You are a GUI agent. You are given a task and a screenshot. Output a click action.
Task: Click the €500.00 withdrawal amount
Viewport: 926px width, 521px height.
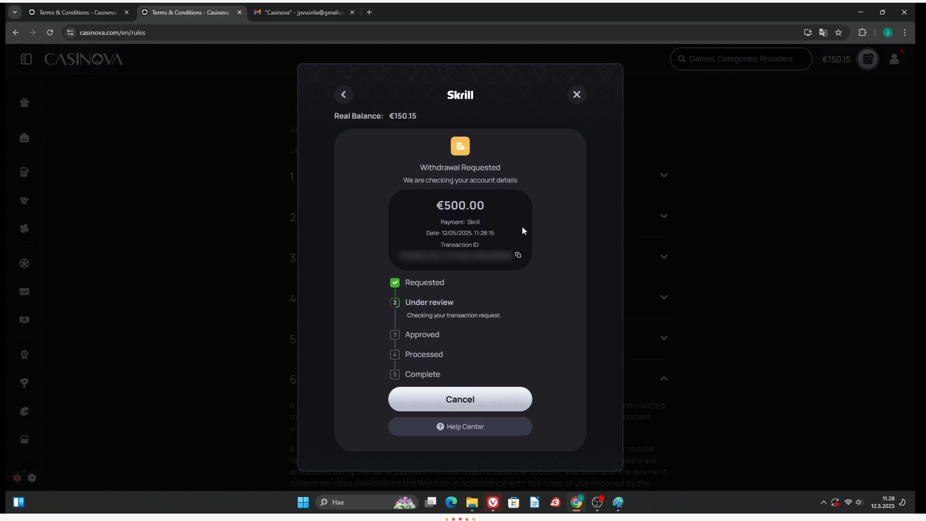460,205
